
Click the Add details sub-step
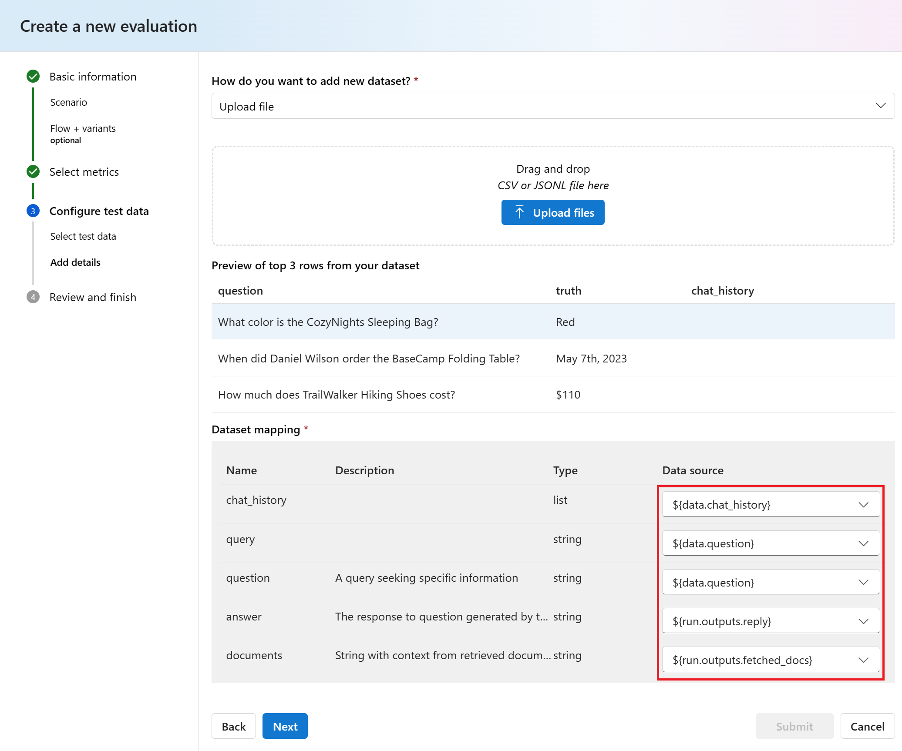(75, 262)
